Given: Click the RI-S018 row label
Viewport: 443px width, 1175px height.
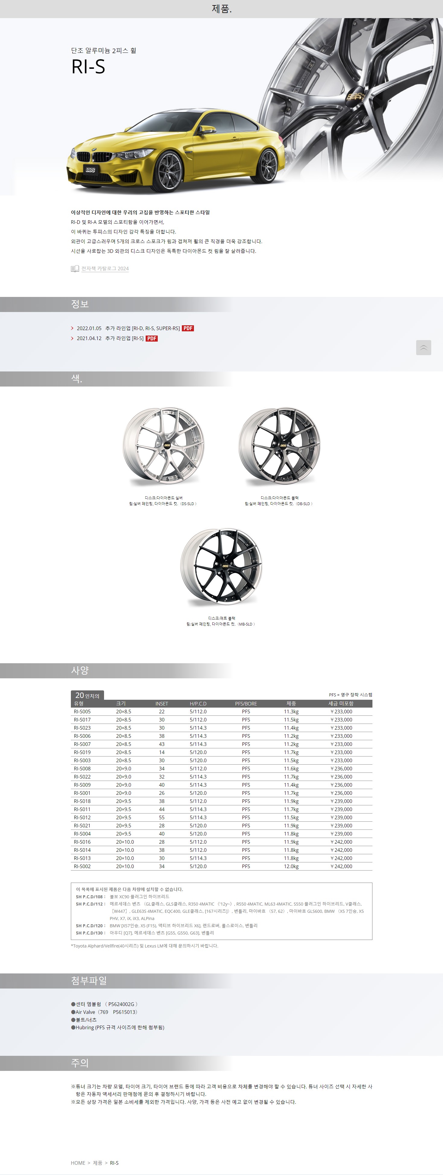Looking at the screenshot, I should pos(82,801).
